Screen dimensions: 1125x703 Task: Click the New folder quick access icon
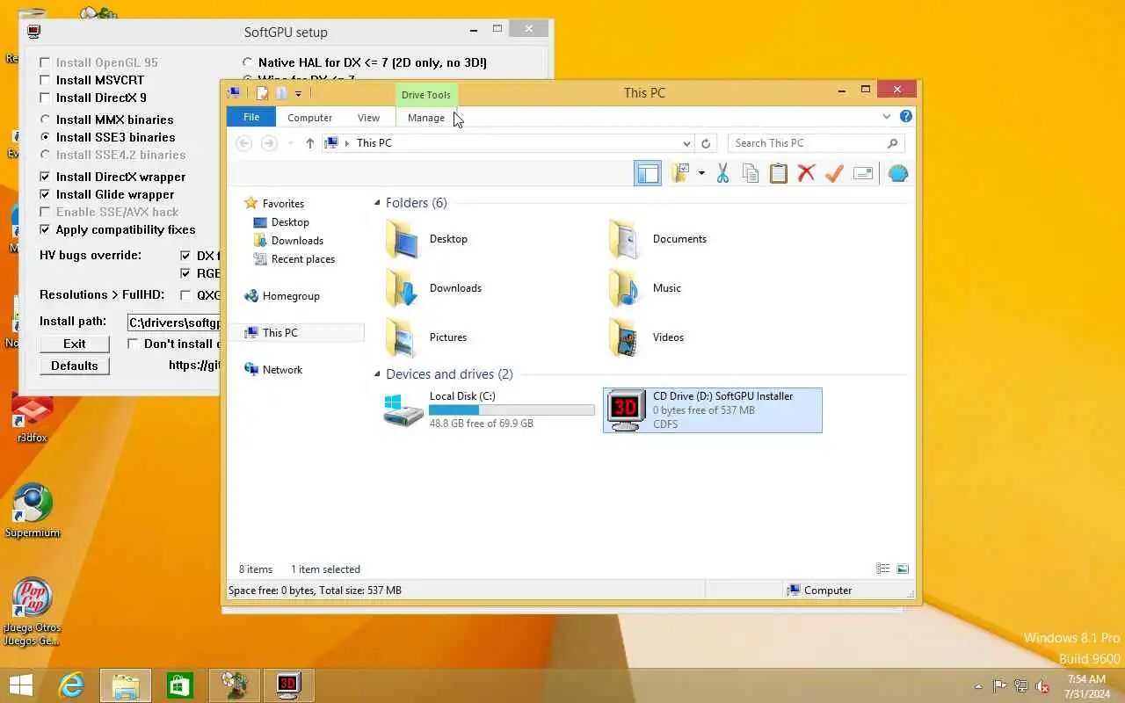point(280,93)
